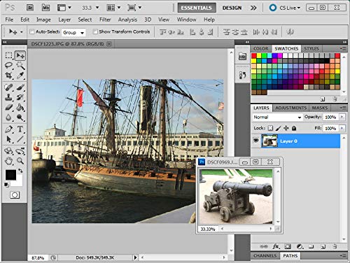The image size is (350, 263).
Task: Open the Filter menu
Action: click(x=105, y=20)
